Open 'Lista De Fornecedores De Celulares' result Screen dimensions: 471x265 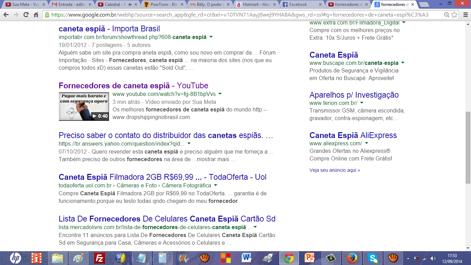tap(167, 219)
